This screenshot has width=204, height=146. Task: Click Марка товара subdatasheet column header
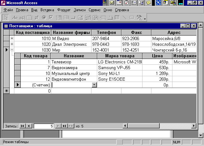120,56
